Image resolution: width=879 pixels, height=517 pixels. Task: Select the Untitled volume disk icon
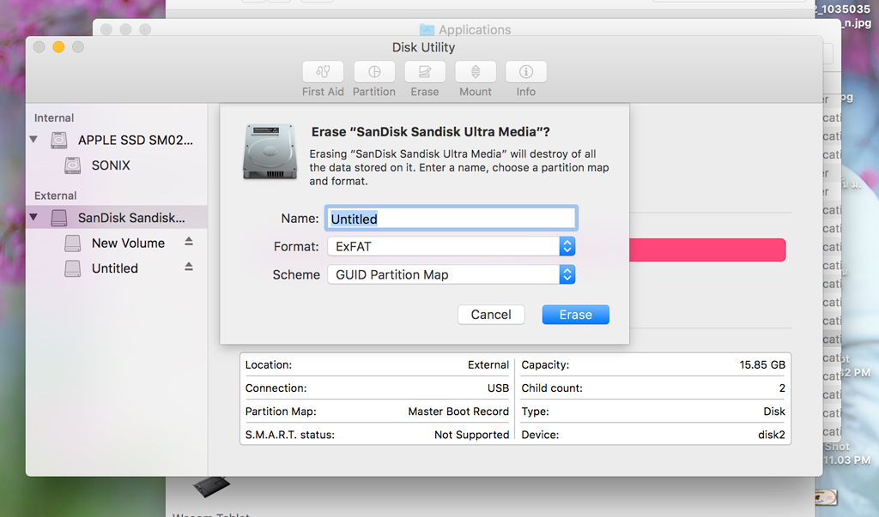pyautogui.click(x=72, y=268)
